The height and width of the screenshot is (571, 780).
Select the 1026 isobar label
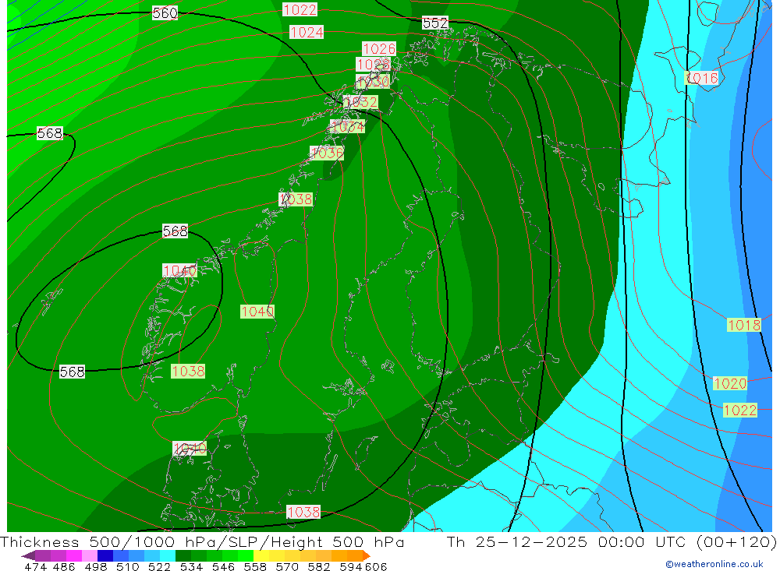tap(379, 49)
